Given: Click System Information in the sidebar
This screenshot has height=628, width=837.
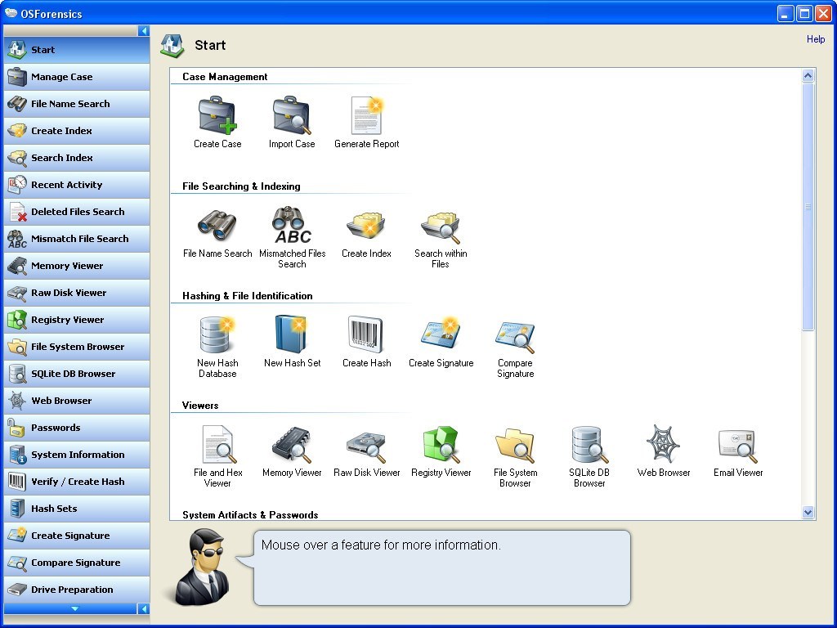Looking at the screenshot, I should tap(76, 455).
